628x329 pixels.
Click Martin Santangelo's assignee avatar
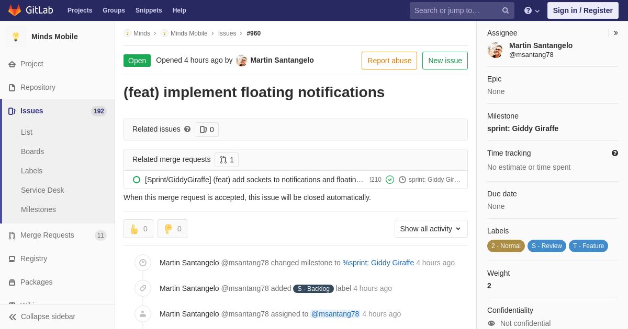pos(495,50)
